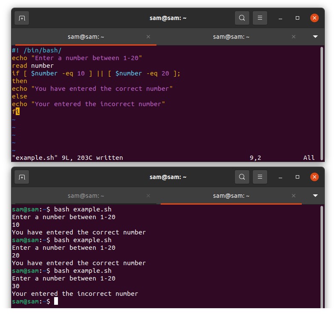
Task: Maximize the top terminal window
Action: 297,18
